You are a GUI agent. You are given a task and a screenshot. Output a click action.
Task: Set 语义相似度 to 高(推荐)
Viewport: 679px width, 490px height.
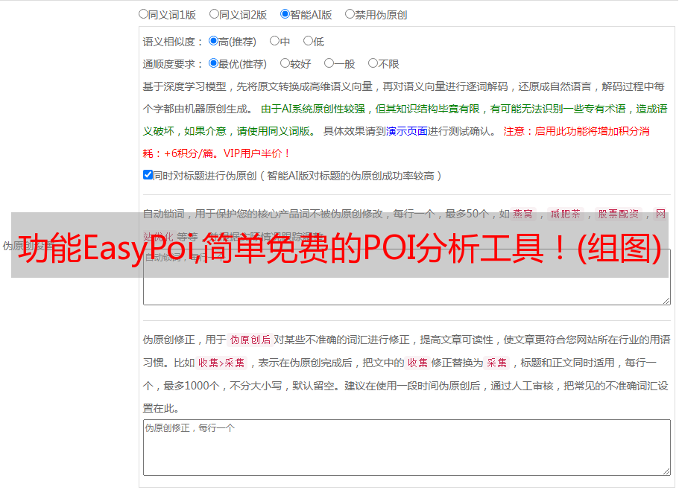coord(213,41)
